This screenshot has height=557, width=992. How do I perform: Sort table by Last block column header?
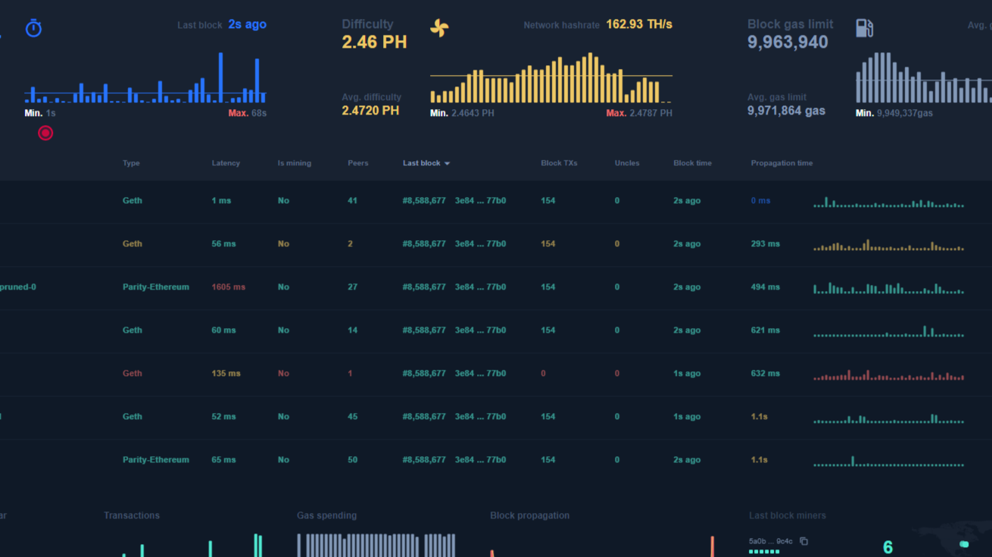(x=422, y=163)
